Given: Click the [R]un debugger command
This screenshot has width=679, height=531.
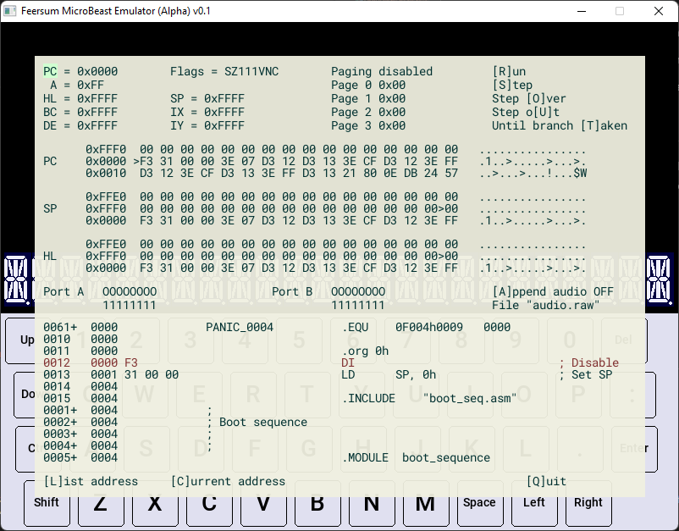Looking at the screenshot, I should (x=509, y=71).
